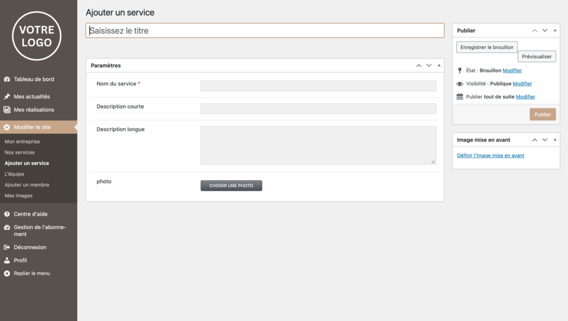The image size is (568, 321).
Task: Click the gear icon for Modifier le site
Action: coord(7,127)
